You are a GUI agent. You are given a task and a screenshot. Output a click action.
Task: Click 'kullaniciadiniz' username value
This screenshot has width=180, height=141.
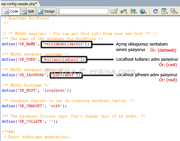pyautogui.click(x=61, y=59)
